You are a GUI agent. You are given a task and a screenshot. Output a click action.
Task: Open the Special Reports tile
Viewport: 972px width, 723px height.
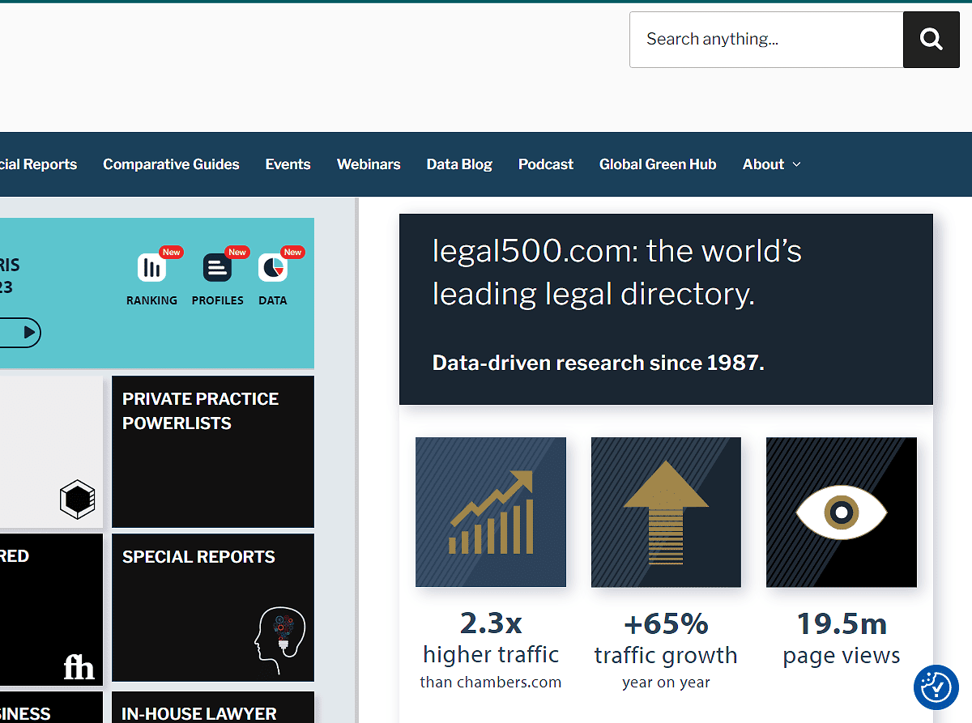[212, 607]
